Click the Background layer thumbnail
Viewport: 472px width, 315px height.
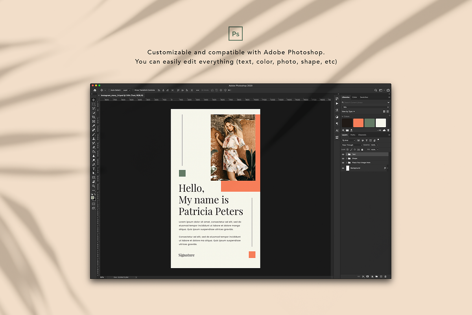[348, 168]
